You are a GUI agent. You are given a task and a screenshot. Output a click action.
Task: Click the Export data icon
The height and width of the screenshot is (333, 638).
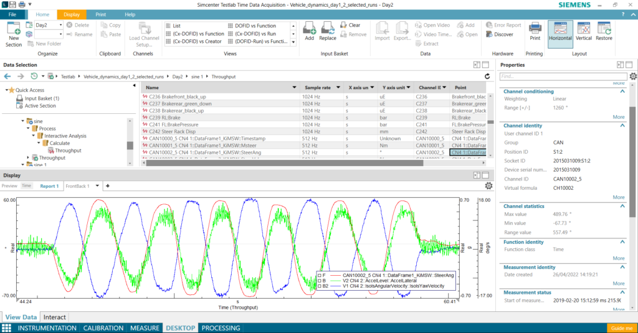point(402,28)
